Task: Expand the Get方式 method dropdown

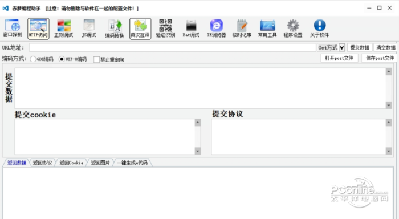Action: pos(342,47)
